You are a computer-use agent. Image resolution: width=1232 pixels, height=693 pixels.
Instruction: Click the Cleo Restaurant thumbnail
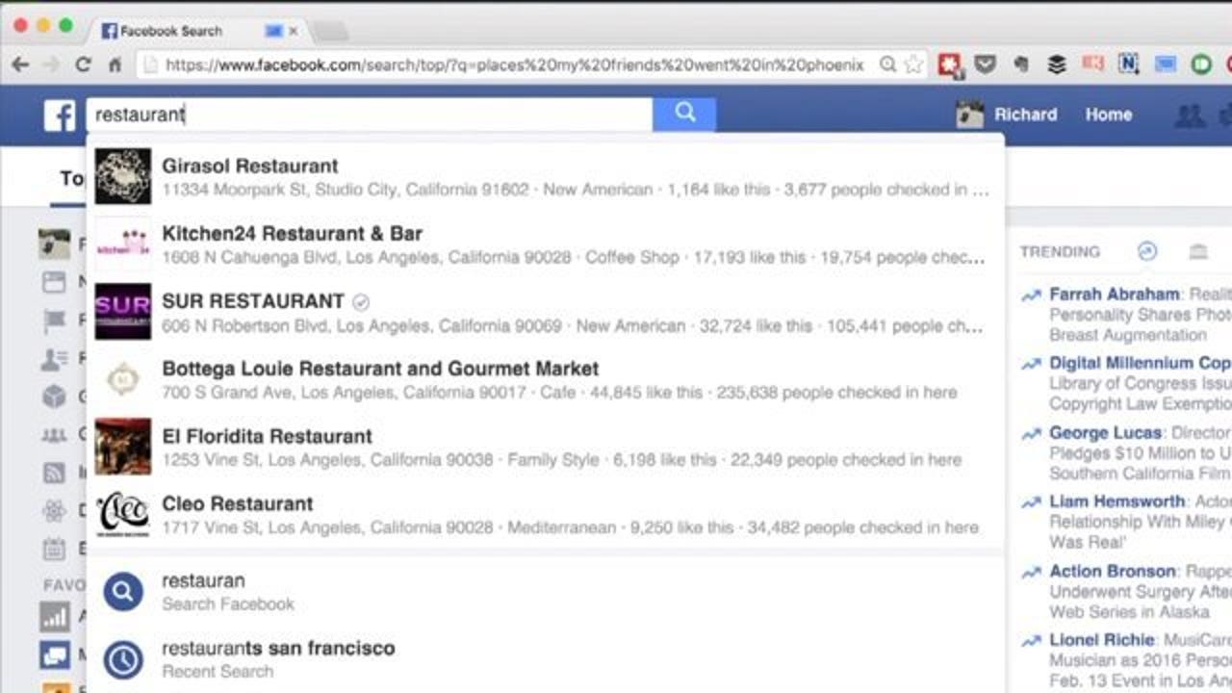(123, 514)
